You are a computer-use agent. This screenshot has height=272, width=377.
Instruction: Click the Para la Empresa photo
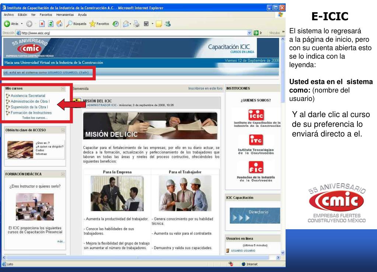click(117, 193)
